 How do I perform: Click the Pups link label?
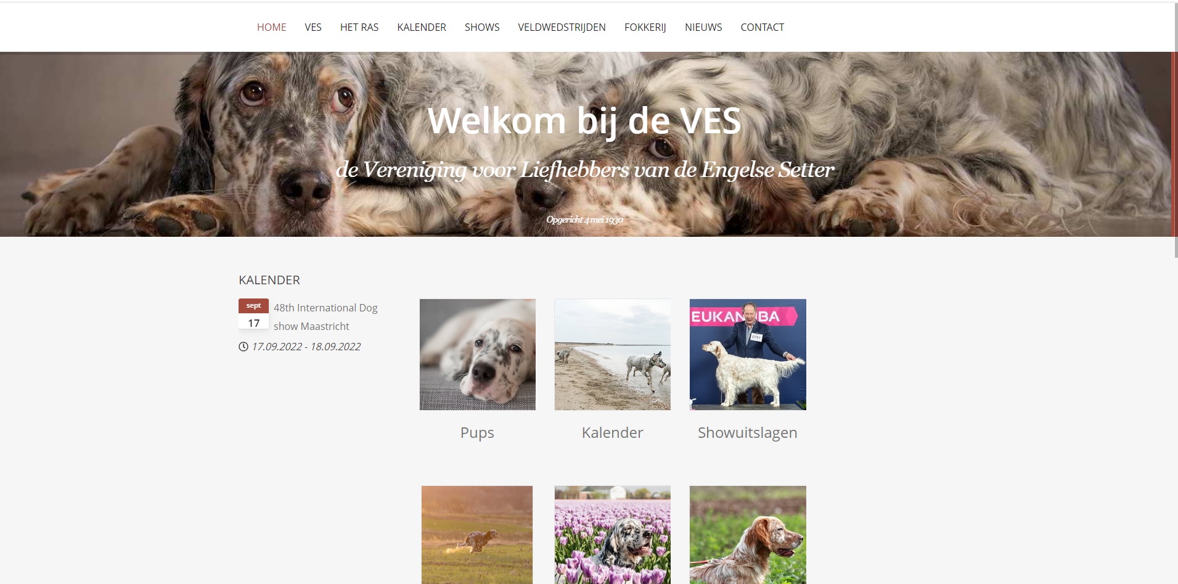coord(477,433)
